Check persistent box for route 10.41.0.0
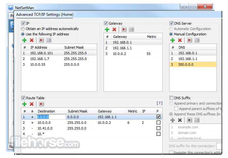The width and height of the screenshot is (228, 158). (159, 128)
